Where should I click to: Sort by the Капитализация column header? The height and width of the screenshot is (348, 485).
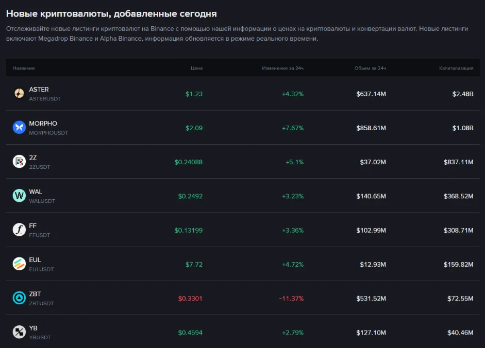tap(456, 67)
